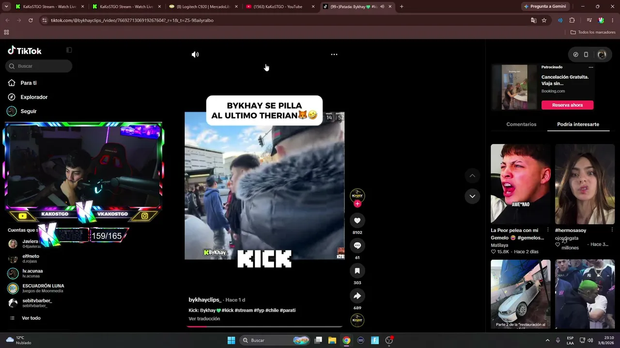Click the Reserva ahora button

coord(567,105)
